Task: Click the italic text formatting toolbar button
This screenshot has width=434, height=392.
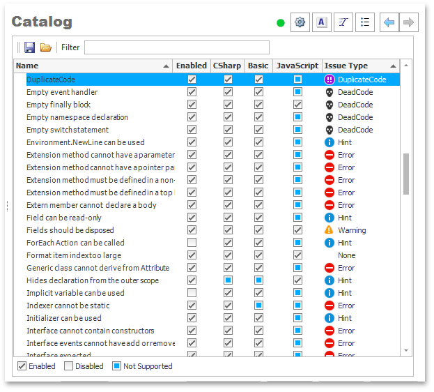Action: click(343, 22)
